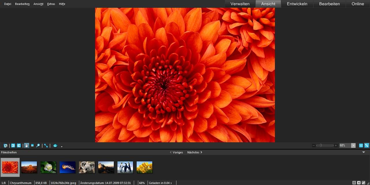Viewport: 370px width, 185px height.
Task: Click the 1:1 actual size icon
Action: click(x=361, y=146)
